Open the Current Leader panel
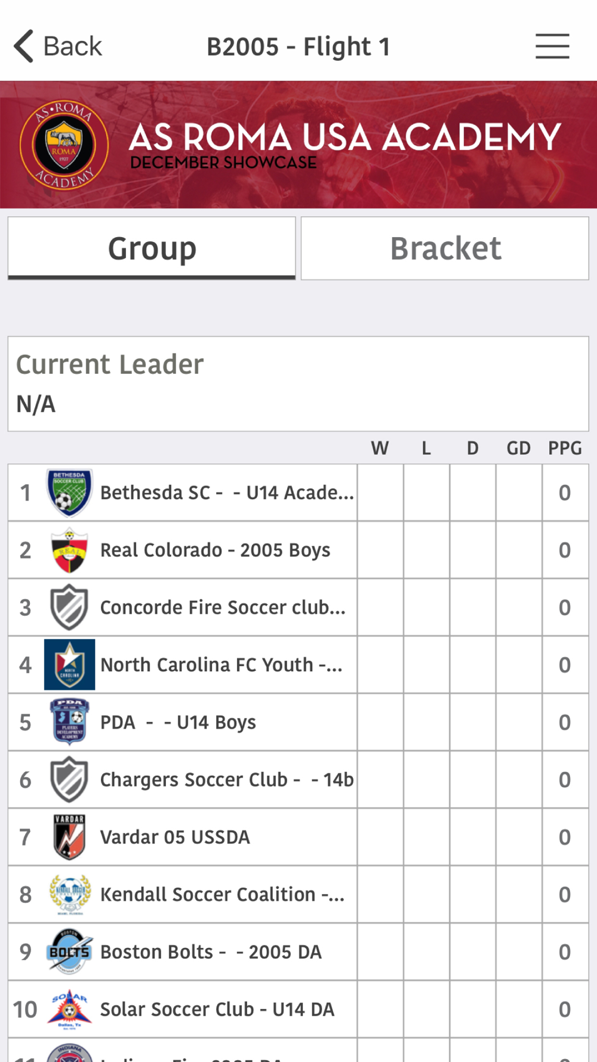The width and height of the screenshot is (597, 1062). [298, 384]
